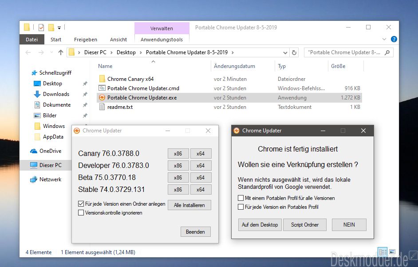Image resolution: width=418 pixels, height=267 pixels.
Task: Click the AppData folder icon in sidebar
Action: 37,137
